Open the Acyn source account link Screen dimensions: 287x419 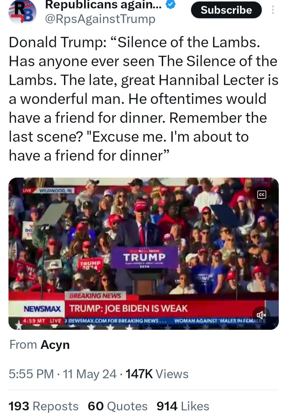[x=55, y=345]
